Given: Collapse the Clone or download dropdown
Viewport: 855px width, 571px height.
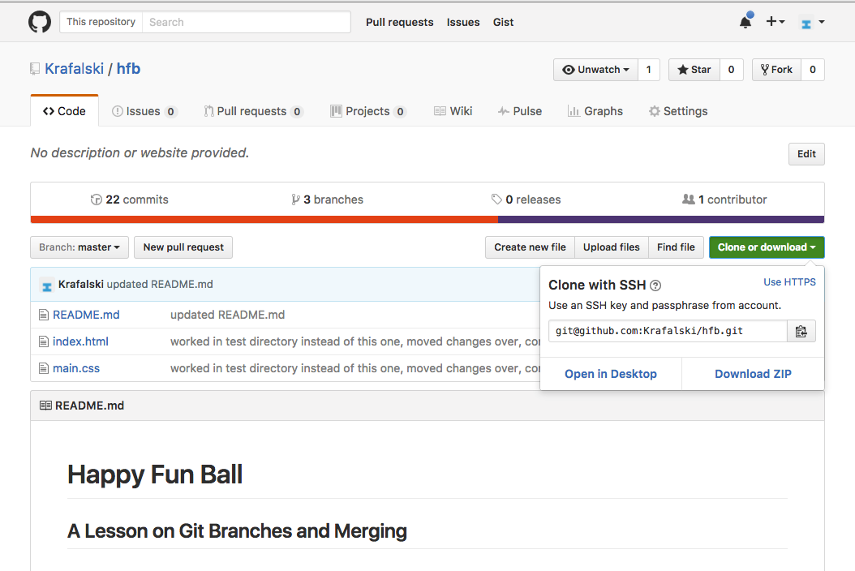Looking at the screenshot, I should (x=767, y=247).
